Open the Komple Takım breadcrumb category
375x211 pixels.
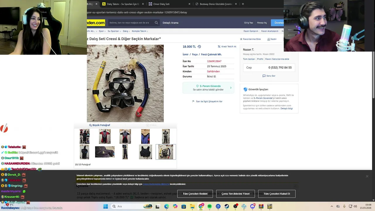139,31
